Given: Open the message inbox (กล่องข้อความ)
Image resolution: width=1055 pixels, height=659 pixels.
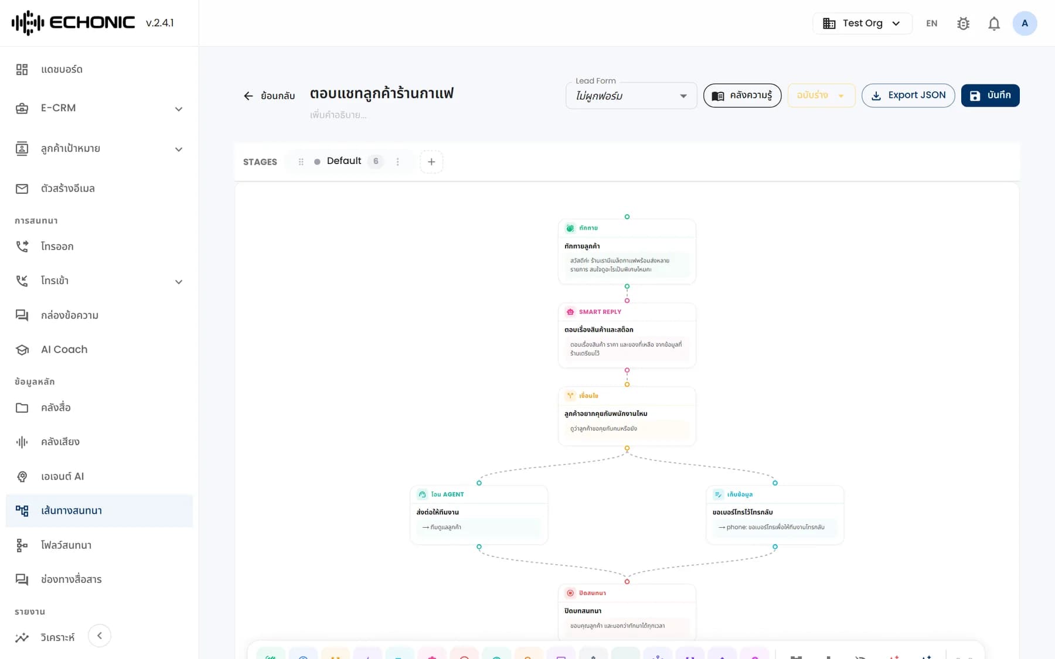Looking at the screenshot, I should coord(99,315).
